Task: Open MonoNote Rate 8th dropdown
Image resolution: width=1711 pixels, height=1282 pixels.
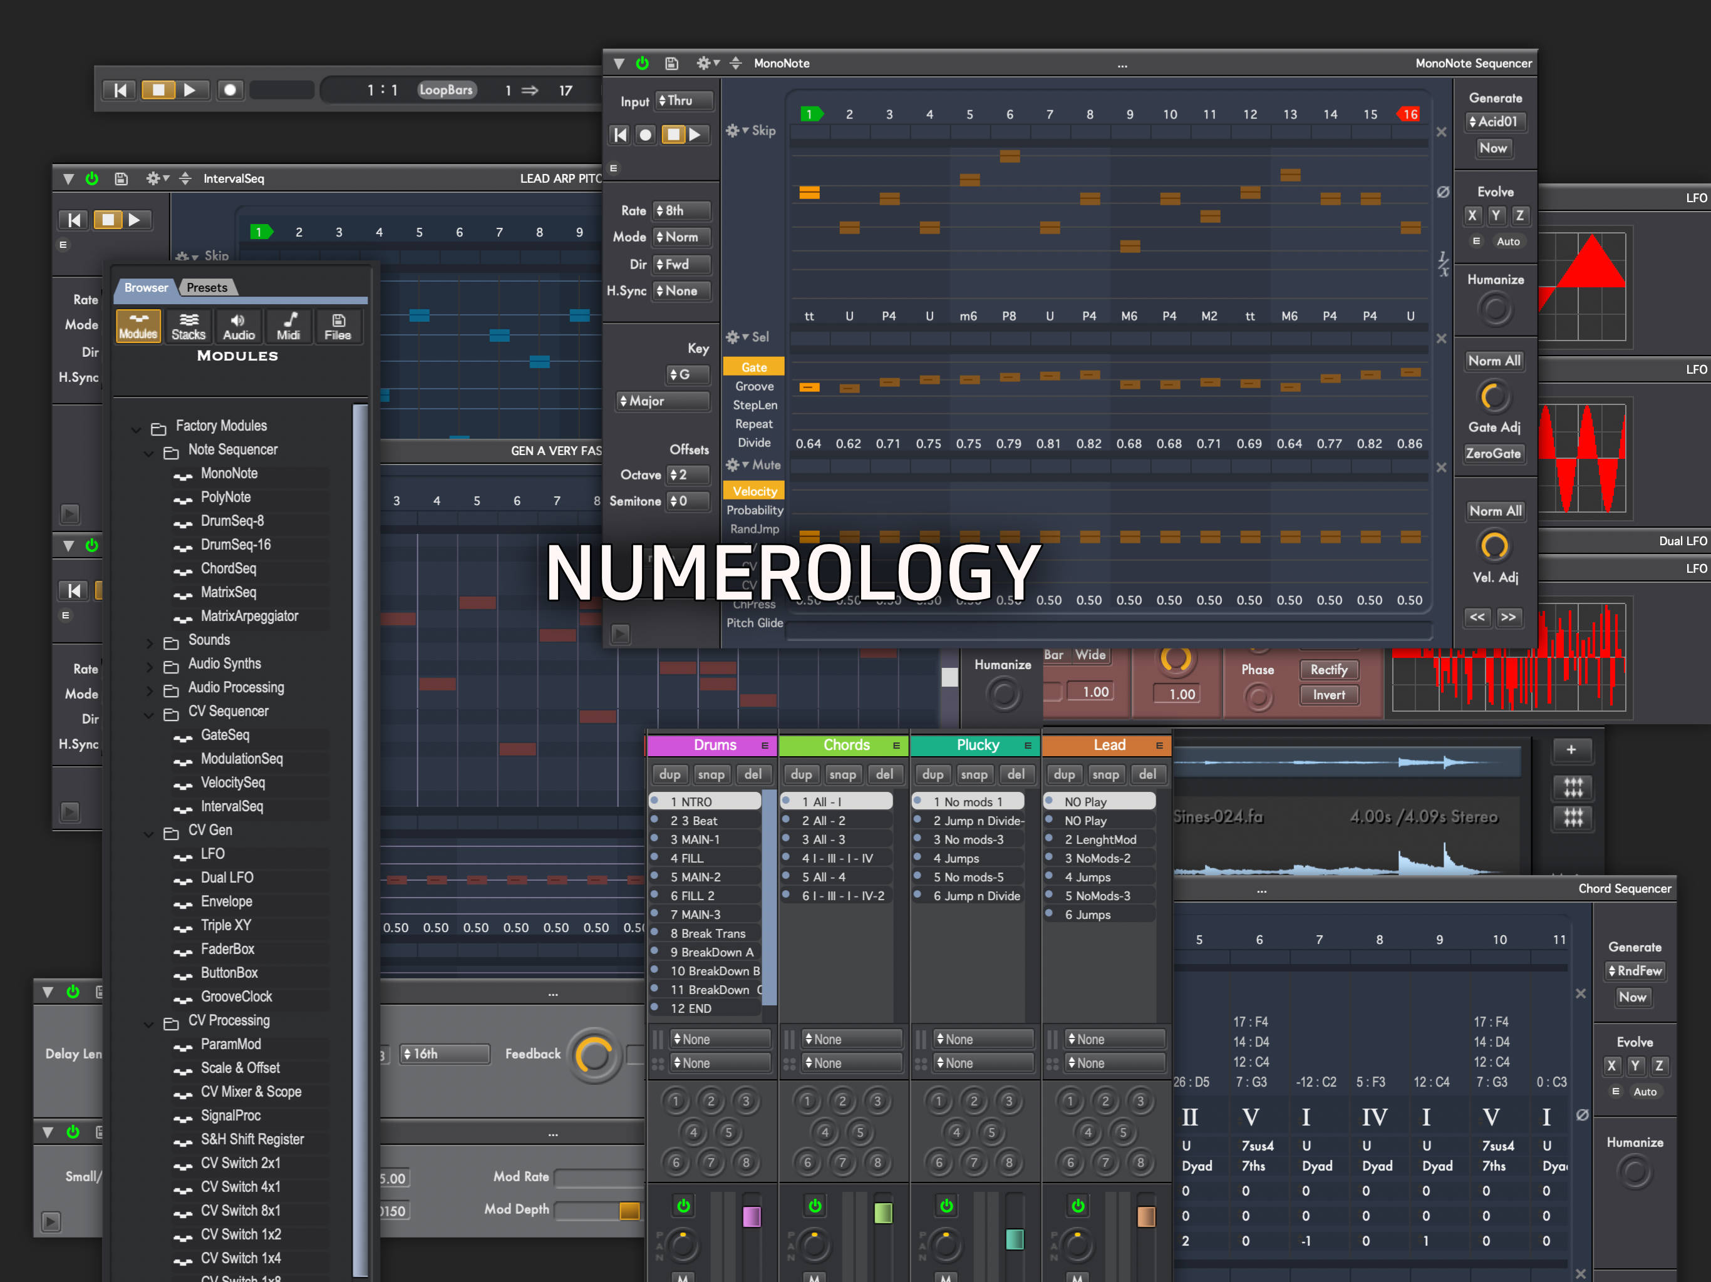Action: coord(682,210)
